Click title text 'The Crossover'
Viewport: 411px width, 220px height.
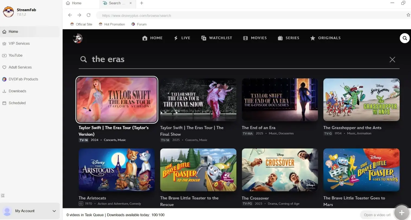click(x=255, y=198)
